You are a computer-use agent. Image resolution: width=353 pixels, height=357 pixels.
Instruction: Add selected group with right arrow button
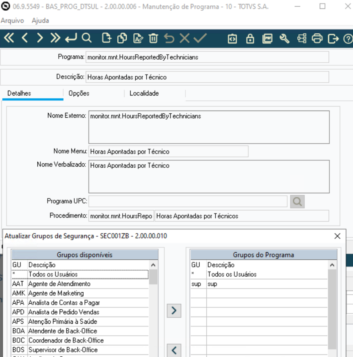click(174, 310)
